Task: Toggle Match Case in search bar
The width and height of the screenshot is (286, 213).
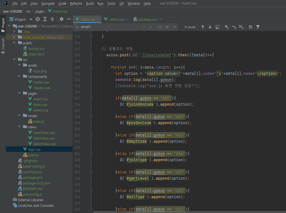Action: point(160,27)
